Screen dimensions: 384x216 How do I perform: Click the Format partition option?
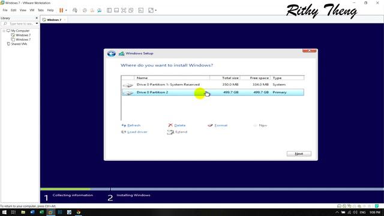point(221,125)
